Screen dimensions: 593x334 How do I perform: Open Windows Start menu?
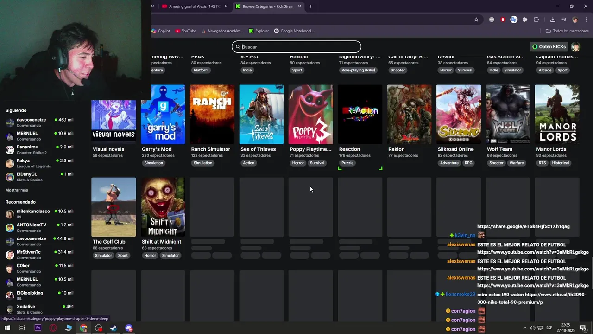(7, 328)
